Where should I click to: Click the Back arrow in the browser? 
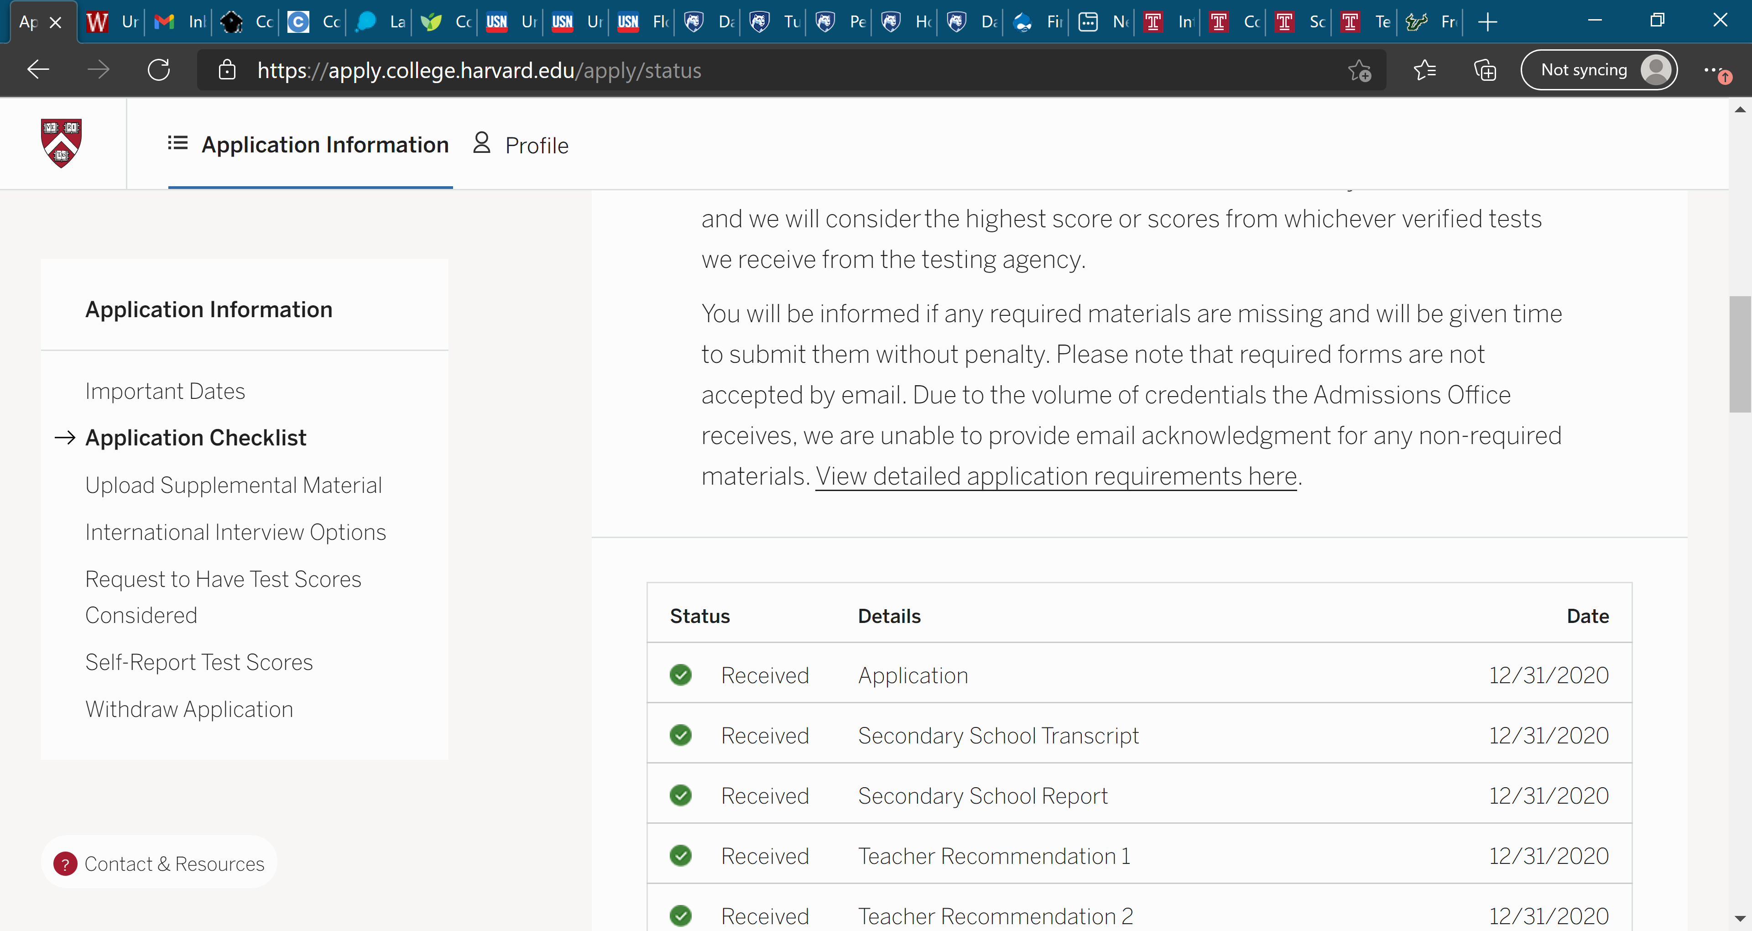tap(38, 70)
